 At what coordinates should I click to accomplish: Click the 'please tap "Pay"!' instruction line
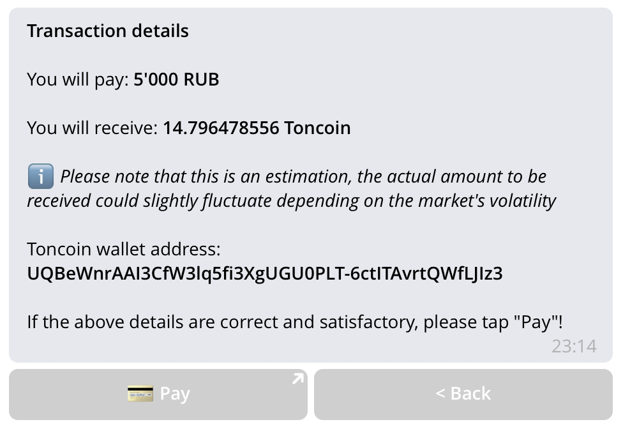point(294,322)
